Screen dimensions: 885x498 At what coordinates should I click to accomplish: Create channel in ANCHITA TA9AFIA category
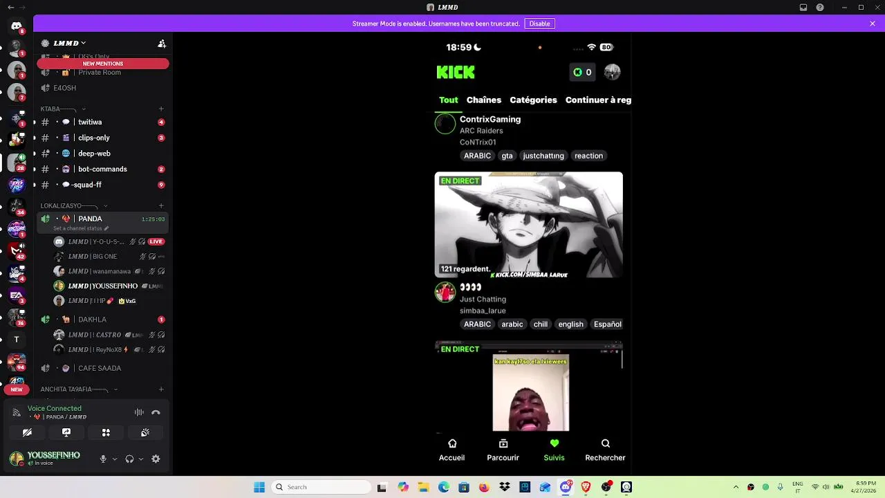(161, 389)
